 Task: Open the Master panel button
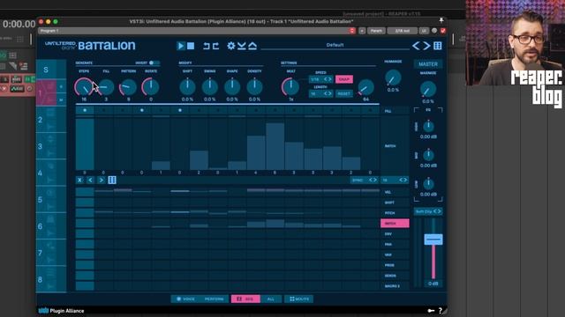pos(428,64)
